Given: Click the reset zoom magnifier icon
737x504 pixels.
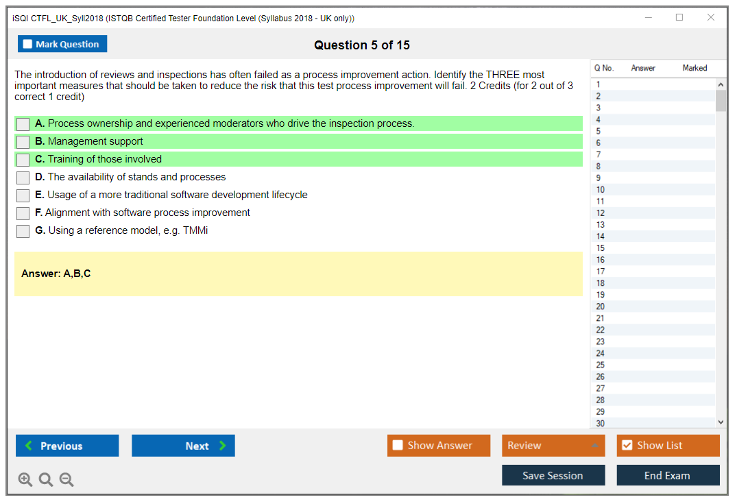Looking at the screenshot, I should tap(46, 480).
